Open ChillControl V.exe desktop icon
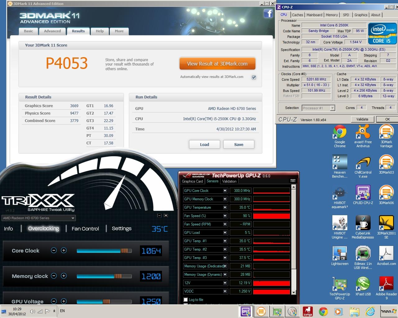398x318 pixels. (363, 167)
